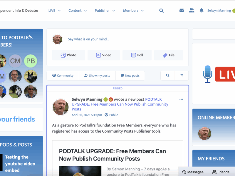Click the globe Public privacy icon

point(106,115)
